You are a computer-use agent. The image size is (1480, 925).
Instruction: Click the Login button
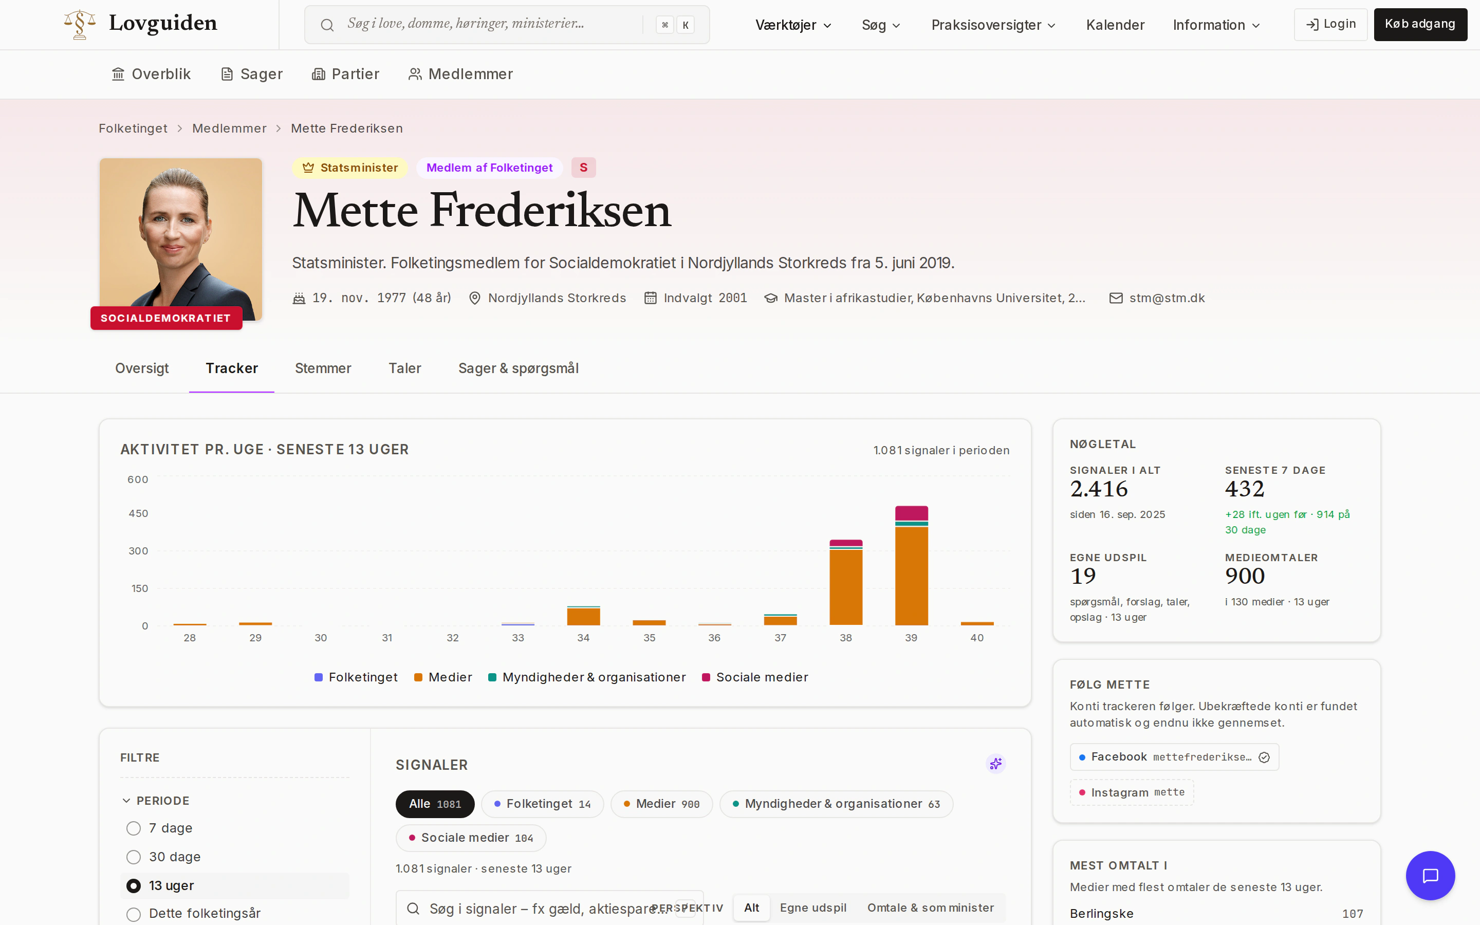pyautogui.click(x=1331, y=25)
